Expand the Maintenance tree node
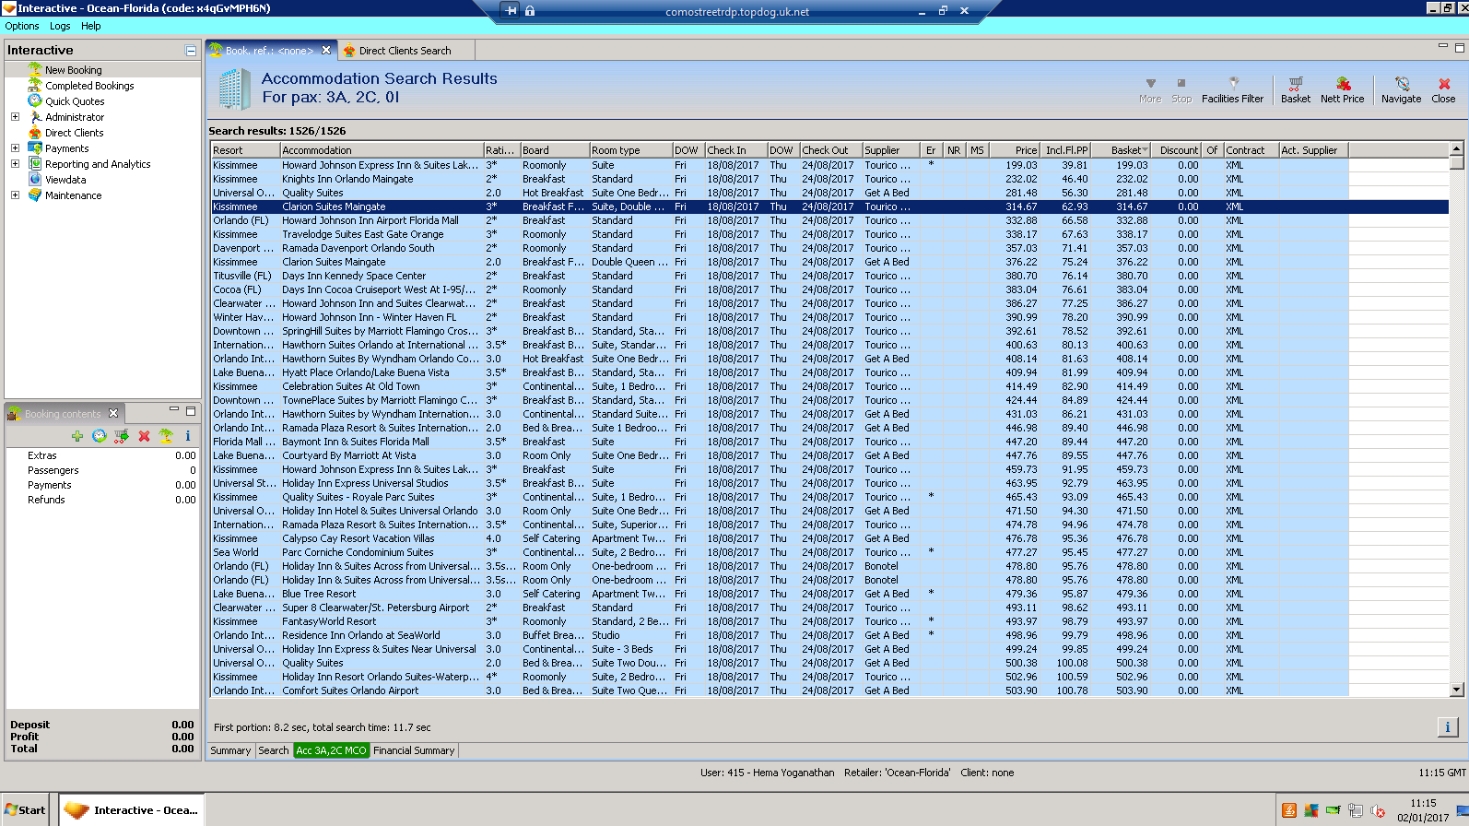The image size is (1469, 826). point(15,195)
